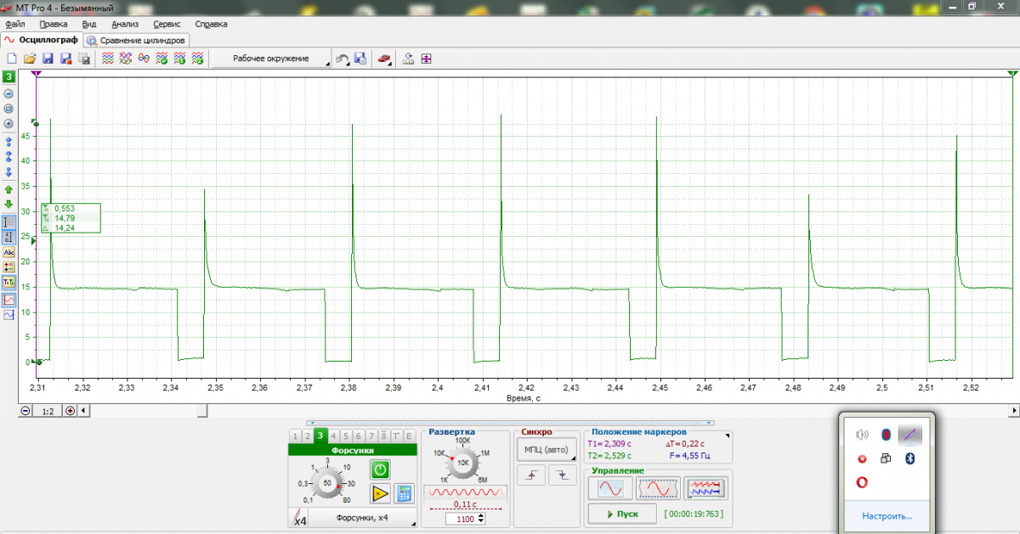Toggle channel 3 green power button

[379, 469]
